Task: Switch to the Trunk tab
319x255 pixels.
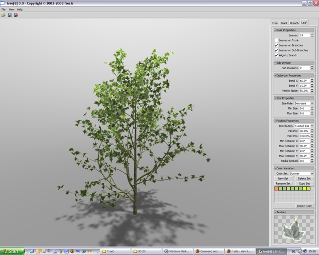Action: pyautogui.click(x=284, y=23)
